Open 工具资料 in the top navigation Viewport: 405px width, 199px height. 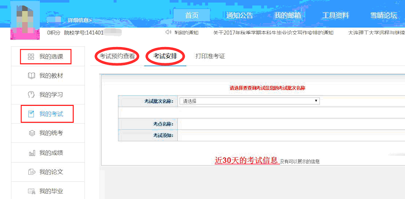click(335, 16)
